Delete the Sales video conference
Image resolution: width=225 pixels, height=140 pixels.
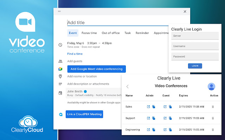tap(213, 106)
